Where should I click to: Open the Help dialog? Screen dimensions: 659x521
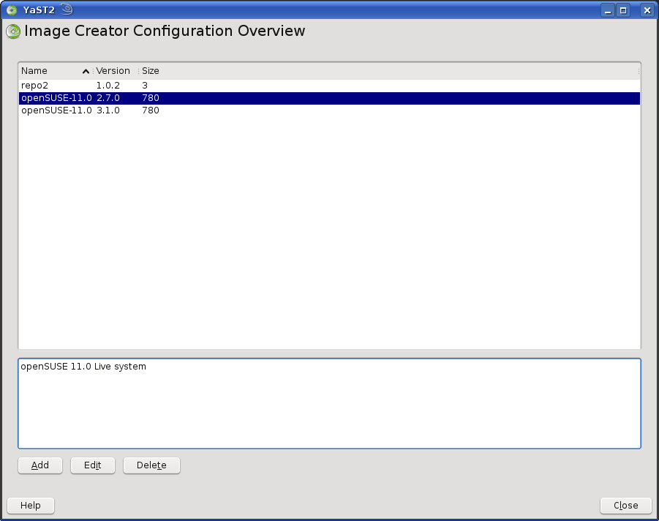click(30, 505)
